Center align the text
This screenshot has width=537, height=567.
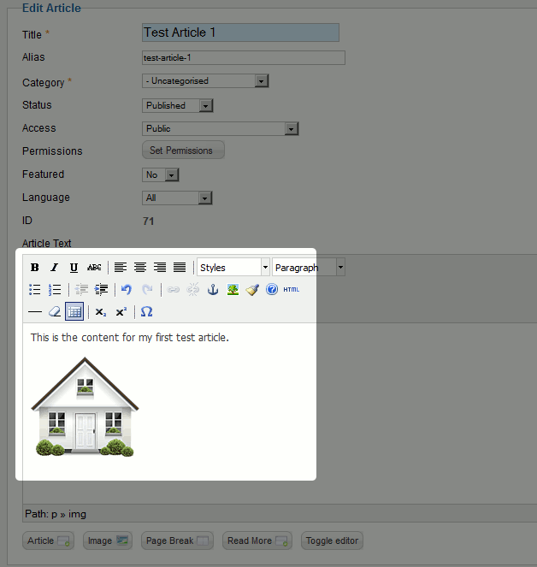click(x=140, y=268)
